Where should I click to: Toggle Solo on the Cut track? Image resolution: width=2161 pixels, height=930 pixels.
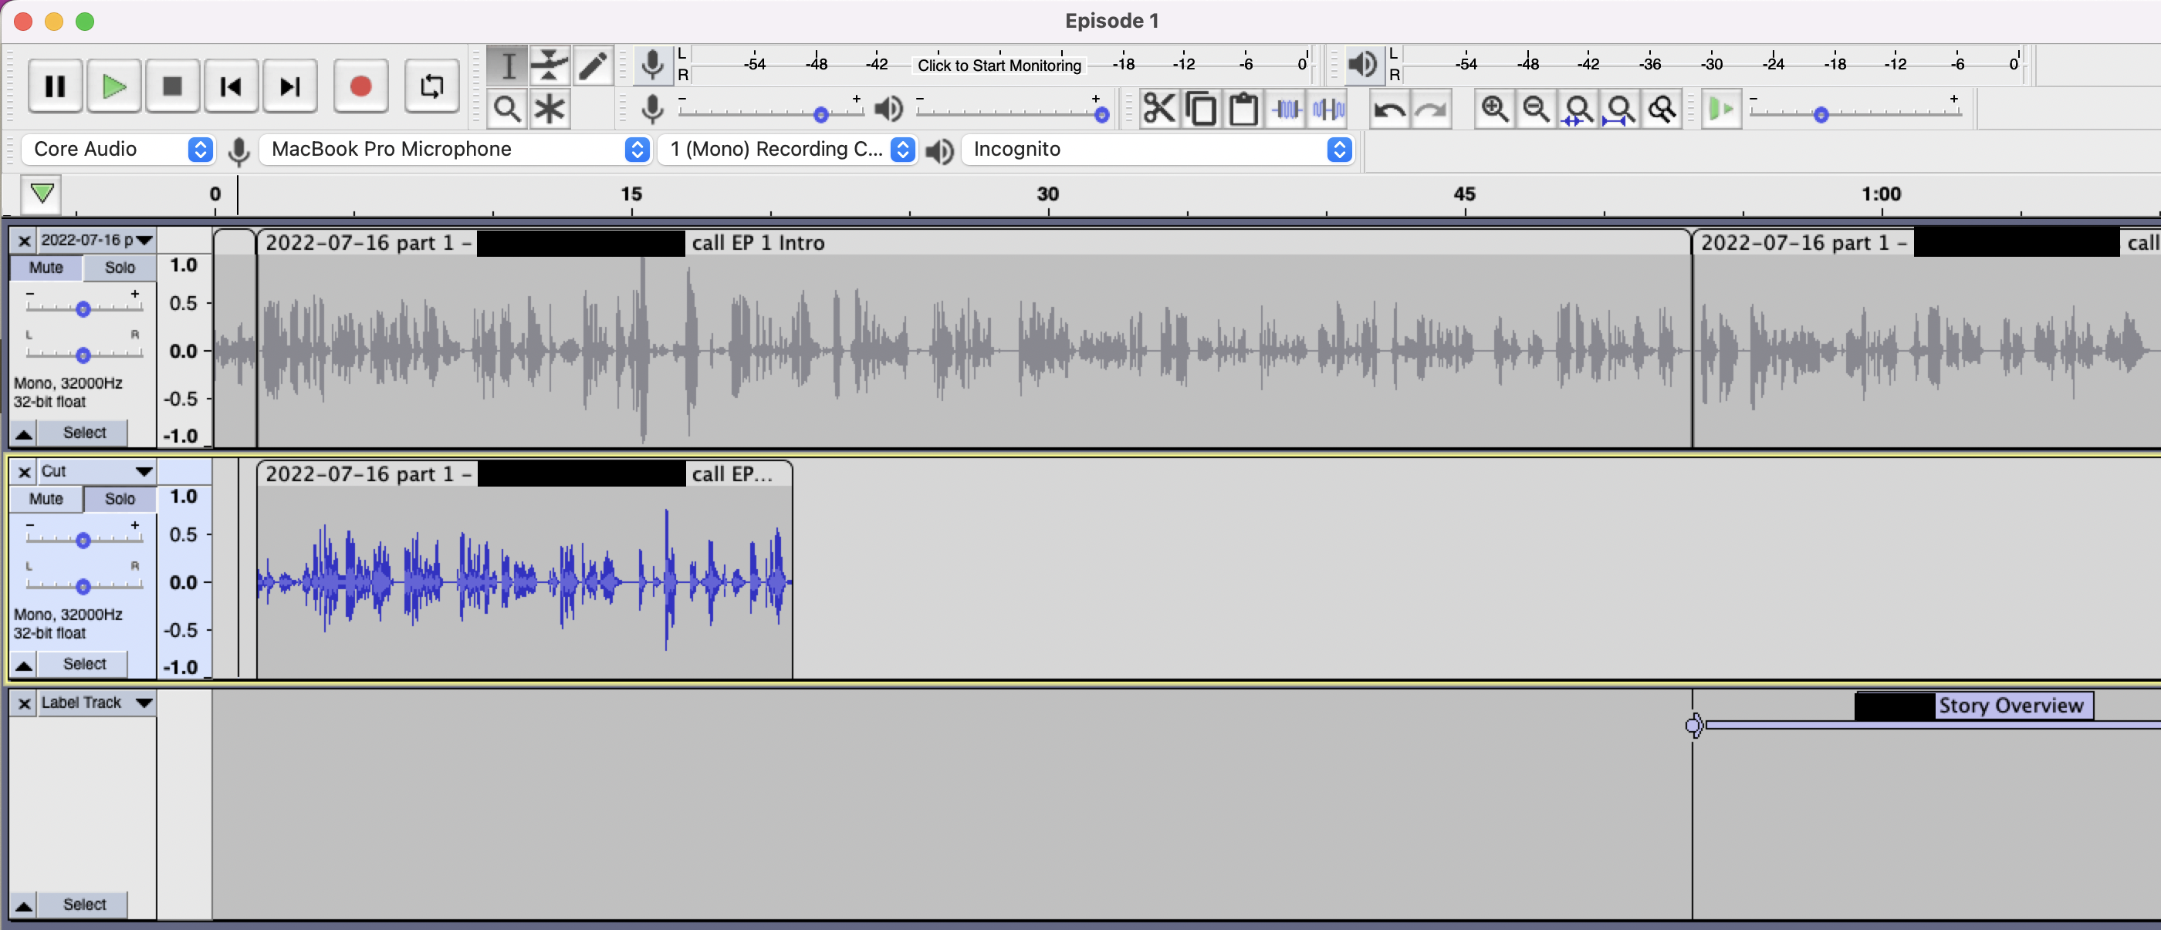pos(120,498)
